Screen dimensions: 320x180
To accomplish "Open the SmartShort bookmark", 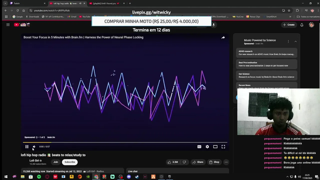I will click(x=270, y=17).
